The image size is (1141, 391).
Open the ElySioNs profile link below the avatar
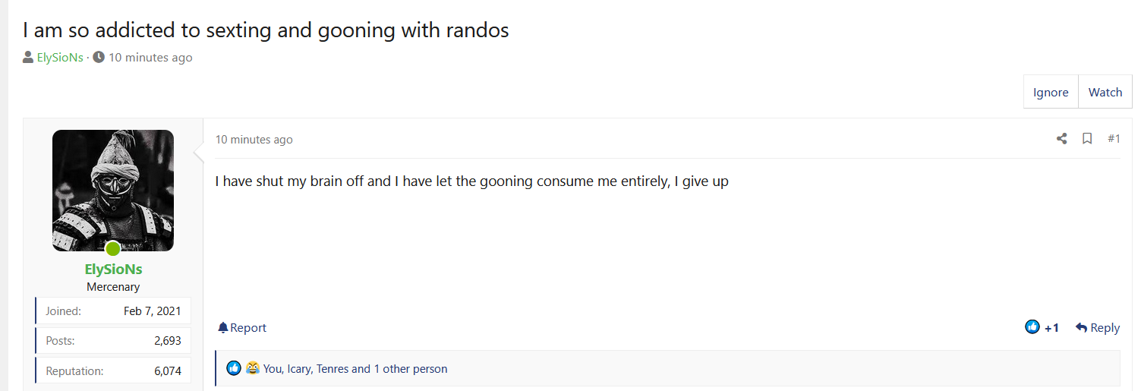point(113,270)
